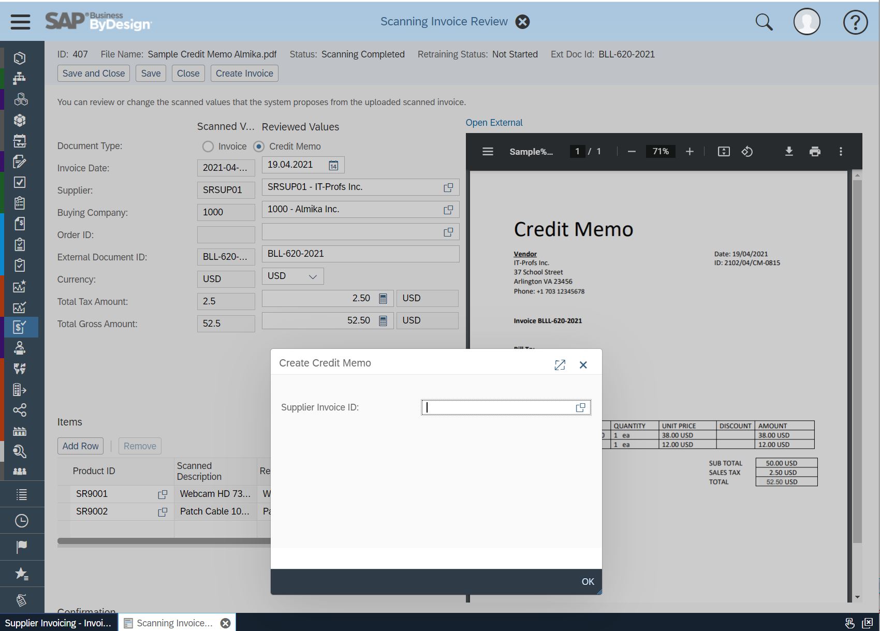The width and height of the screenshot is (880, 631).
Task: Select the Patch Cable scanned description cell
Action: coord(215,512)
